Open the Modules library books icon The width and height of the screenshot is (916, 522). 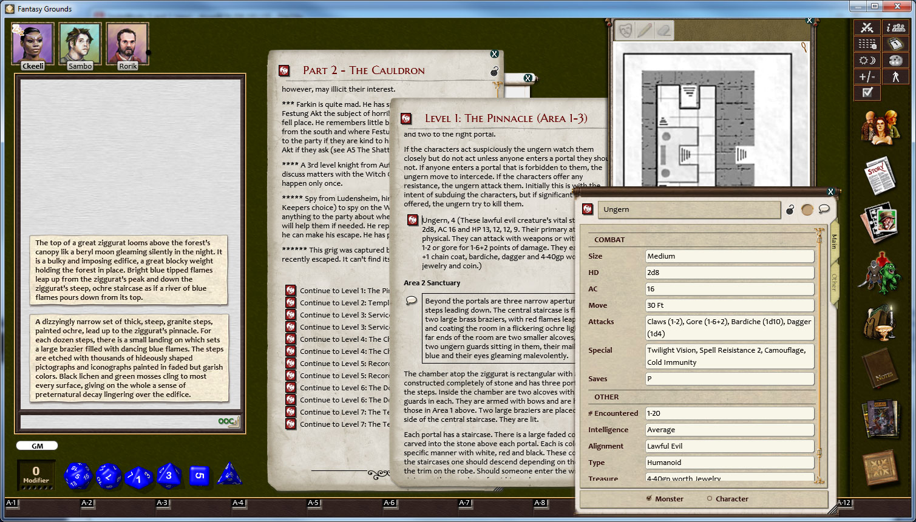880,419
